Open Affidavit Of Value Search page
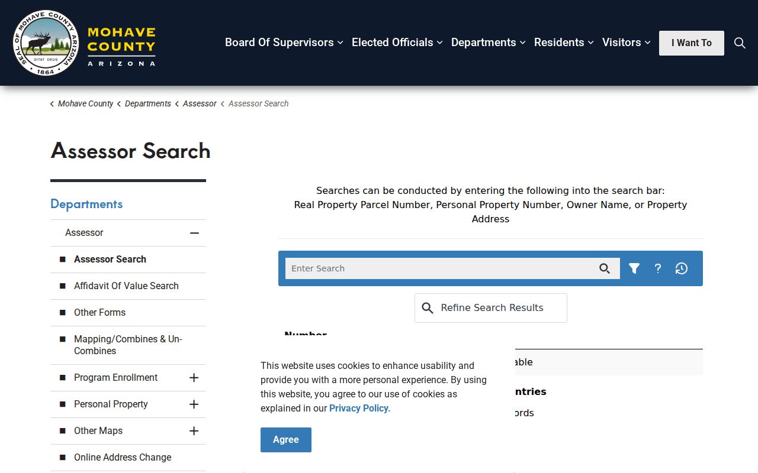Image resolution: width=758 pixels, height=473 pixels. tap(126, 286)
